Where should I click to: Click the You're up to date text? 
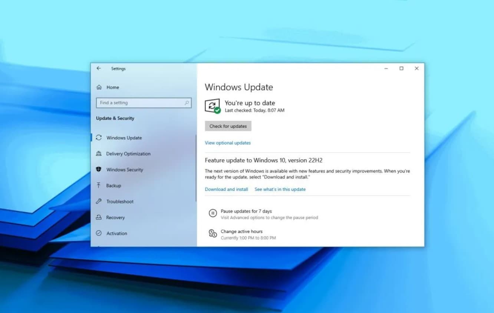click(250, 103)
